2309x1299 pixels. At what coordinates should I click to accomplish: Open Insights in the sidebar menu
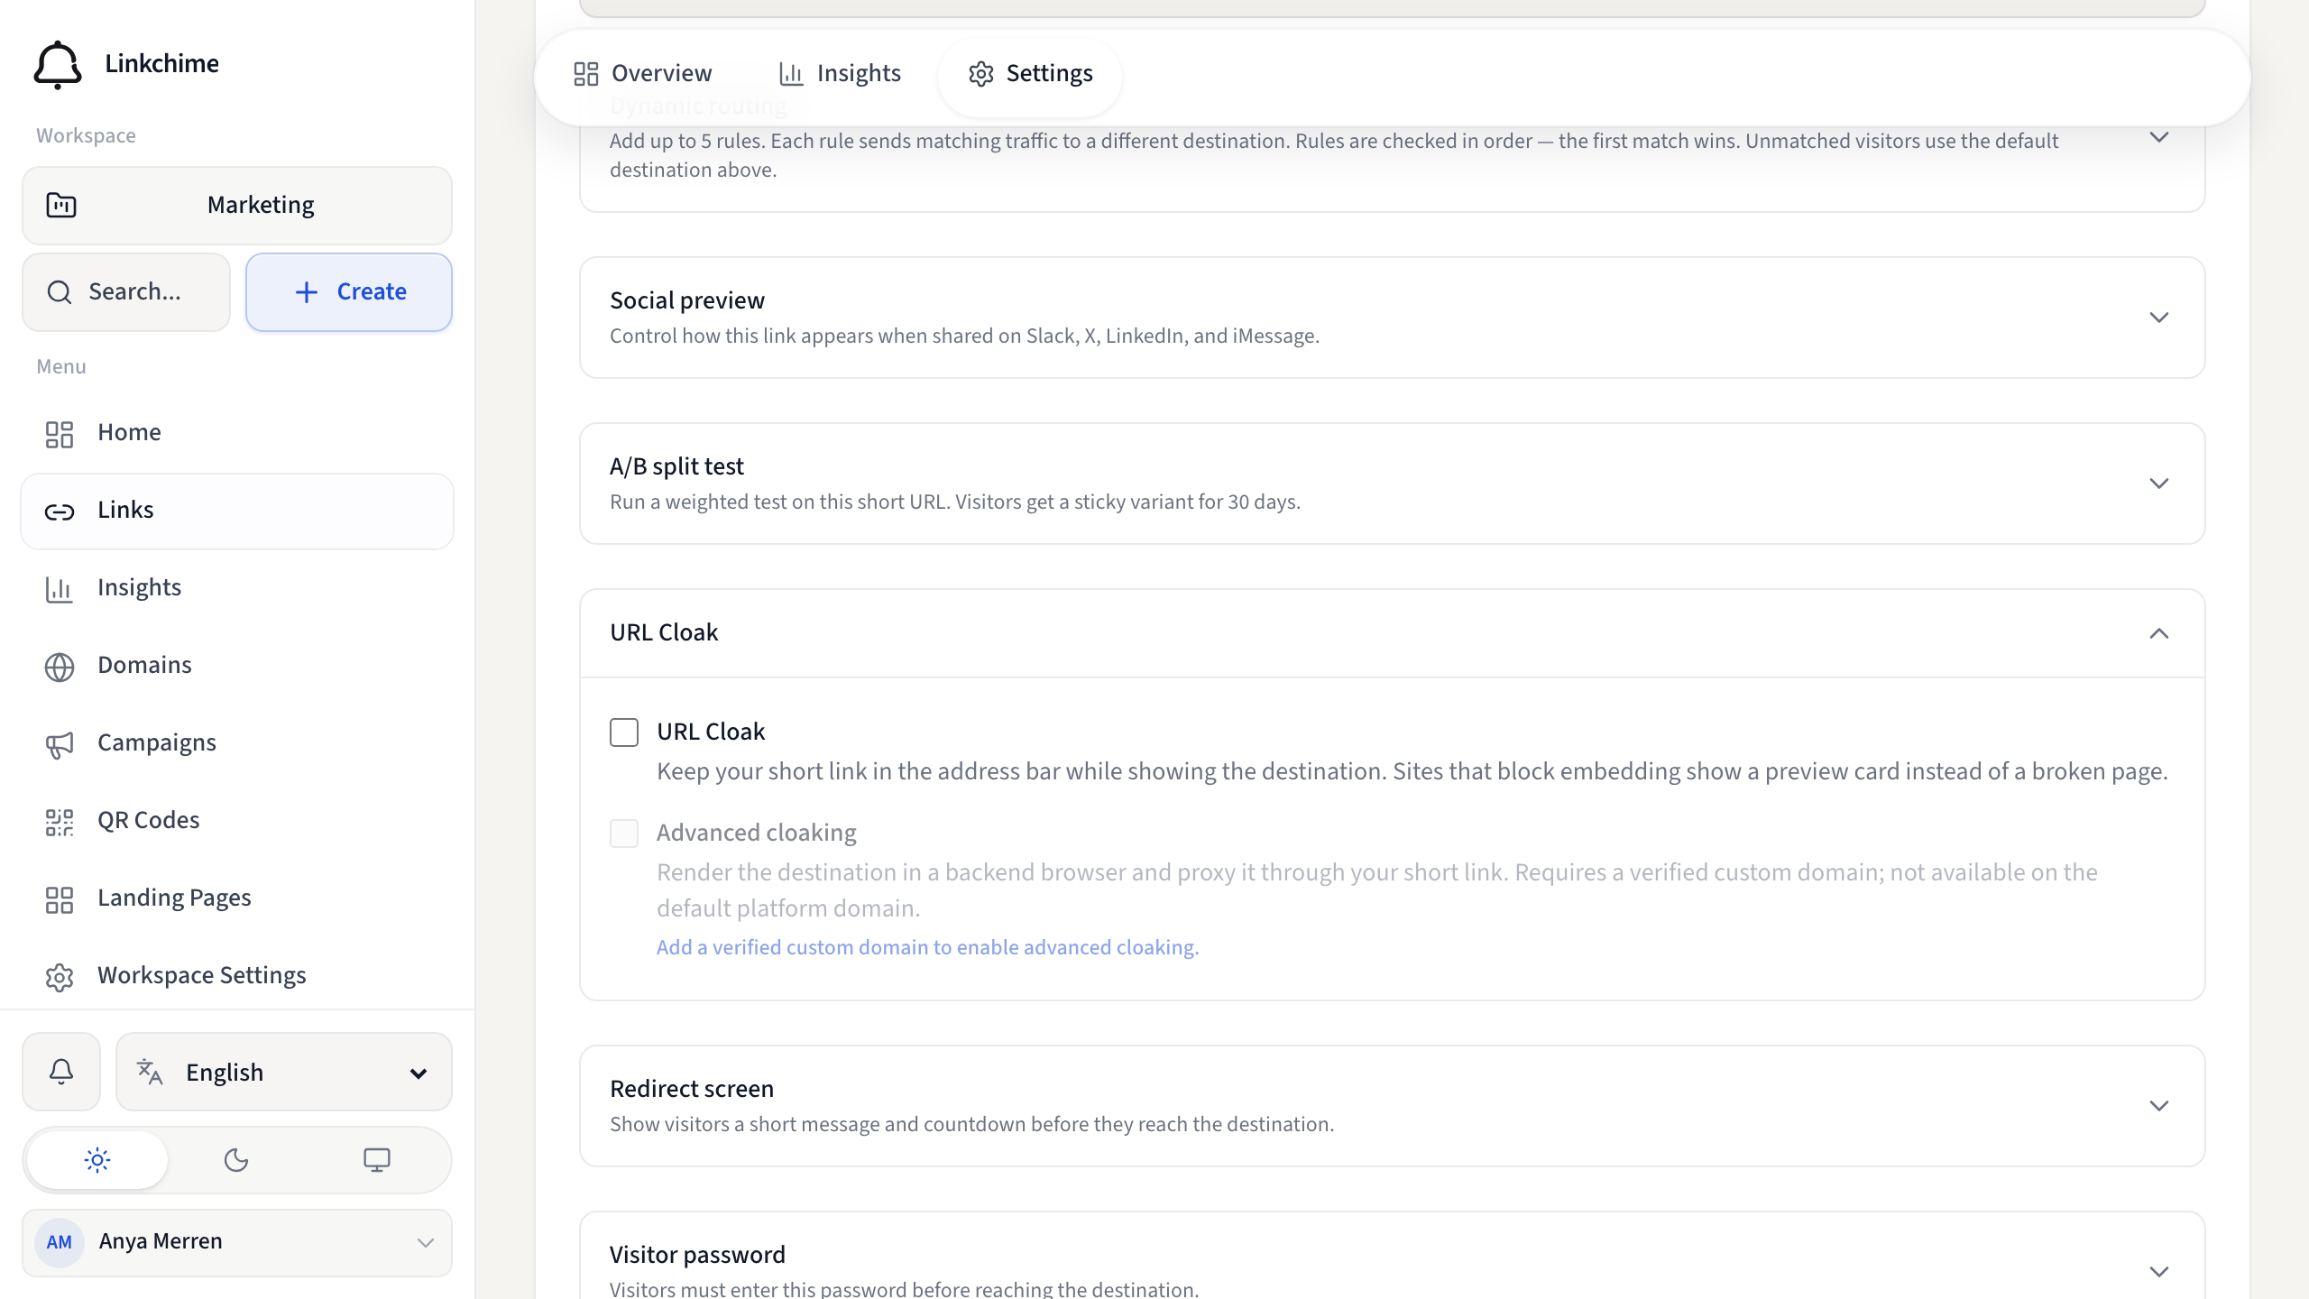pyautogui.click(x=237, y=589)
